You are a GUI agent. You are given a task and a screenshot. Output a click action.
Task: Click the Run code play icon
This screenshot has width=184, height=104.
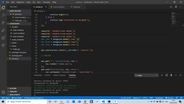[x=171, y=7]
